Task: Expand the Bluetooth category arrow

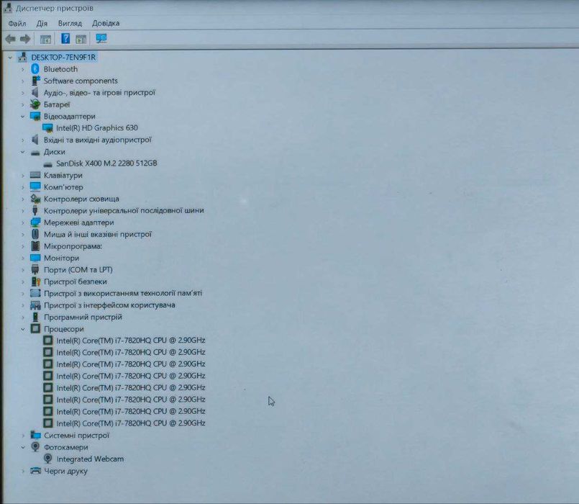Action: click(22, 69)
